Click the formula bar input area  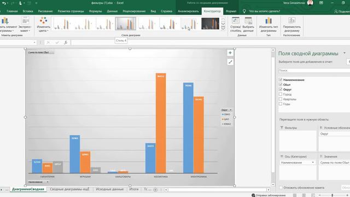[x=210, y=42]
